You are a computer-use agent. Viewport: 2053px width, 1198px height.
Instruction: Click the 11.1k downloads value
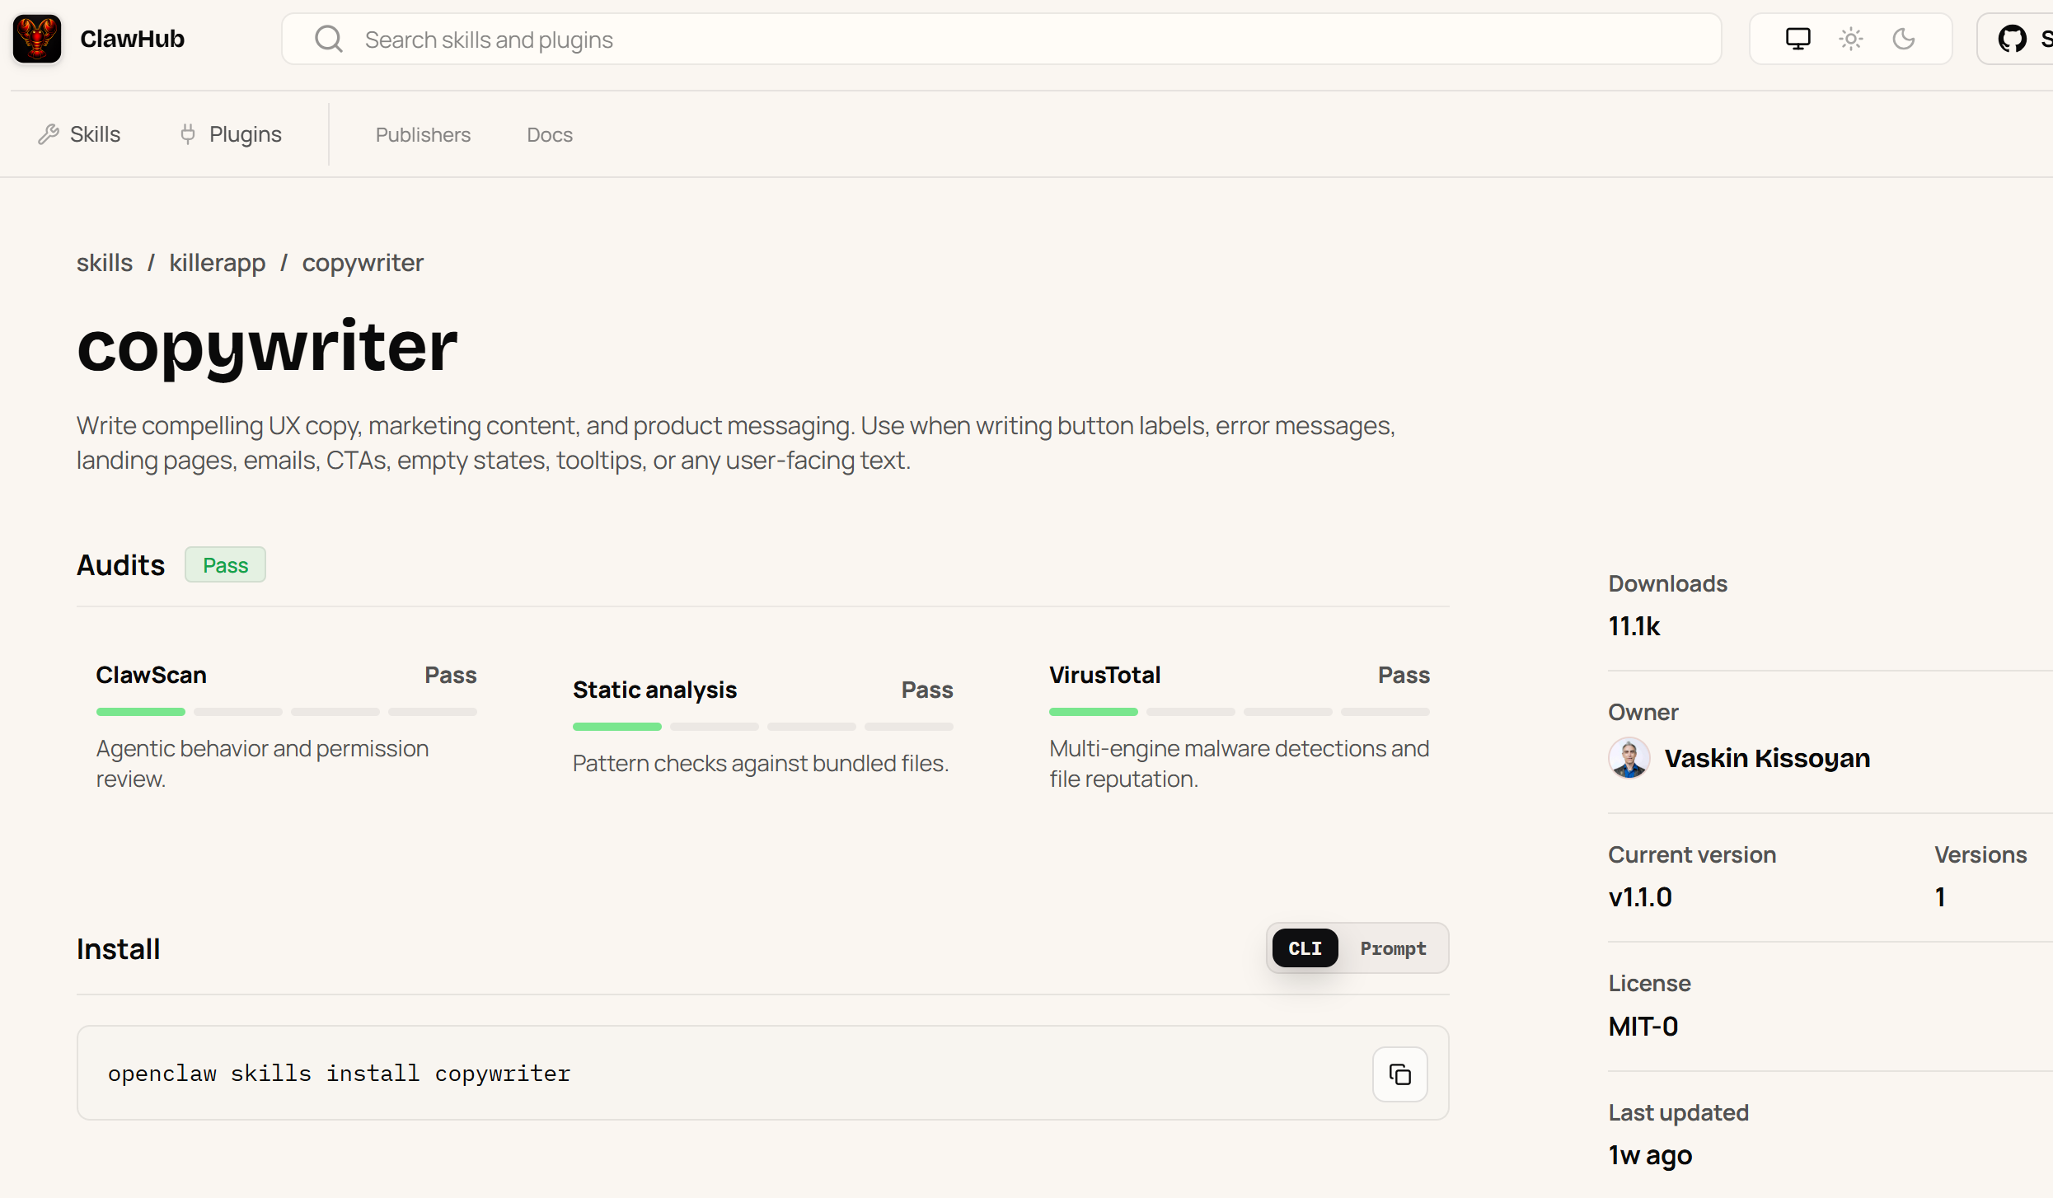pyautogui.click(x=1633, y=626)
